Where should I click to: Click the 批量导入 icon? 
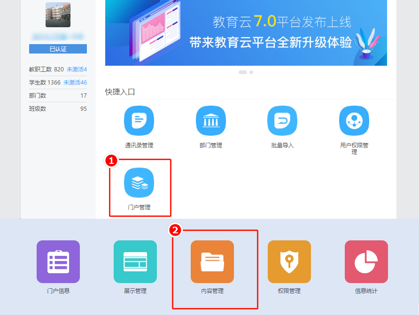point(282,121)
